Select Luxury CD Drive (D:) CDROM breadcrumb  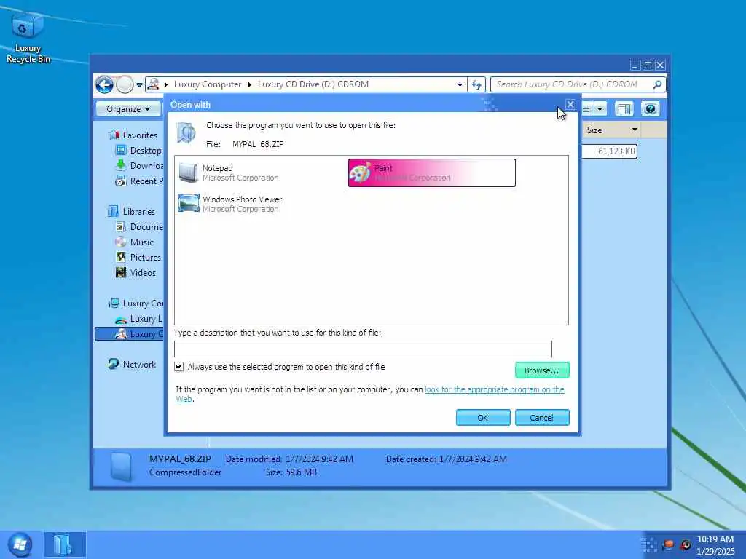tap(313, 84)
